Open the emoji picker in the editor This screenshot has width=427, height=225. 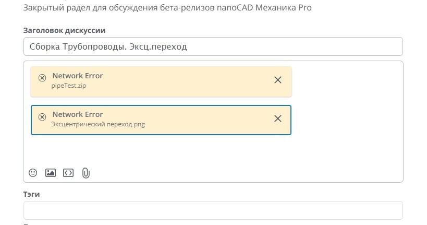click(x=33, y=173)
